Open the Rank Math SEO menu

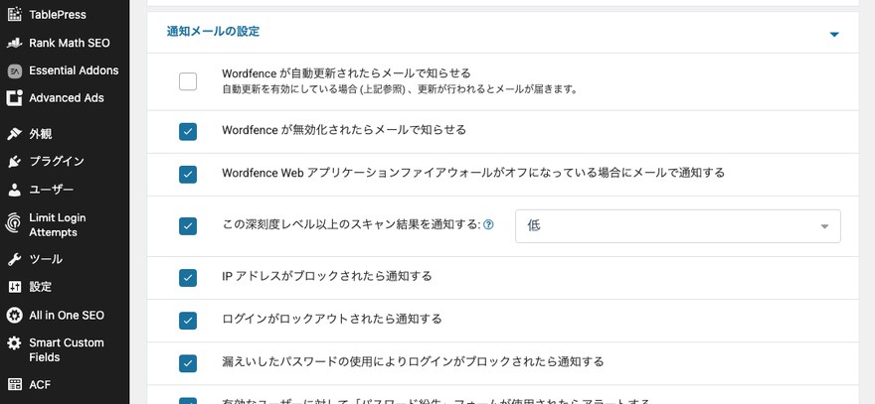click(70, 43)
